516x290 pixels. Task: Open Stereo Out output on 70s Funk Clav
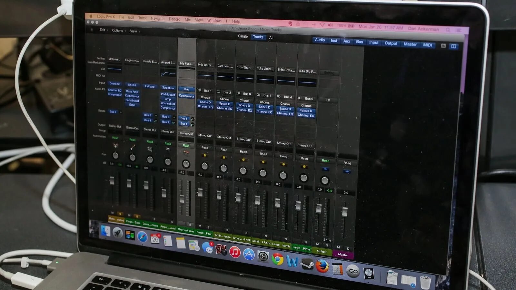pyautogui.click(x=186, y=133)
